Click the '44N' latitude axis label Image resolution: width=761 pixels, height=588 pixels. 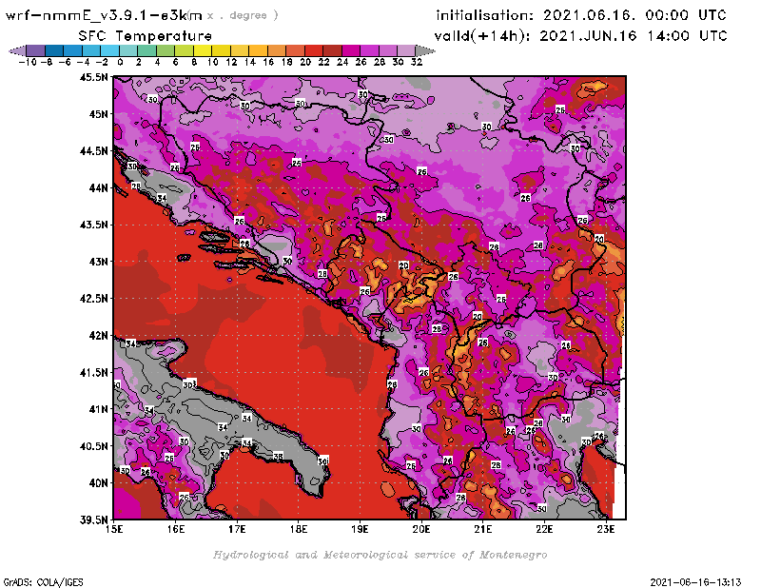98,187
